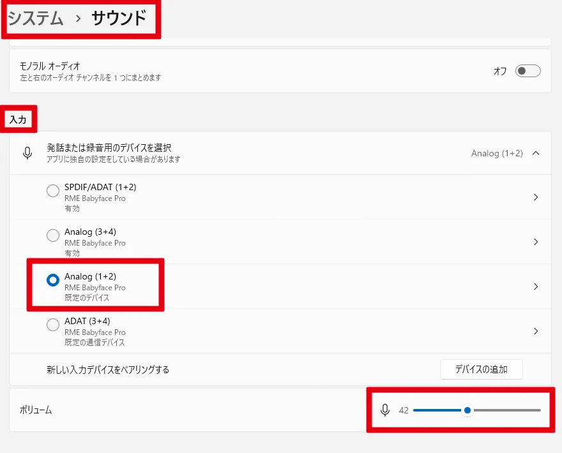
Task: Open ADAT (3+4) device details chevron
Action: coord(536,331)
